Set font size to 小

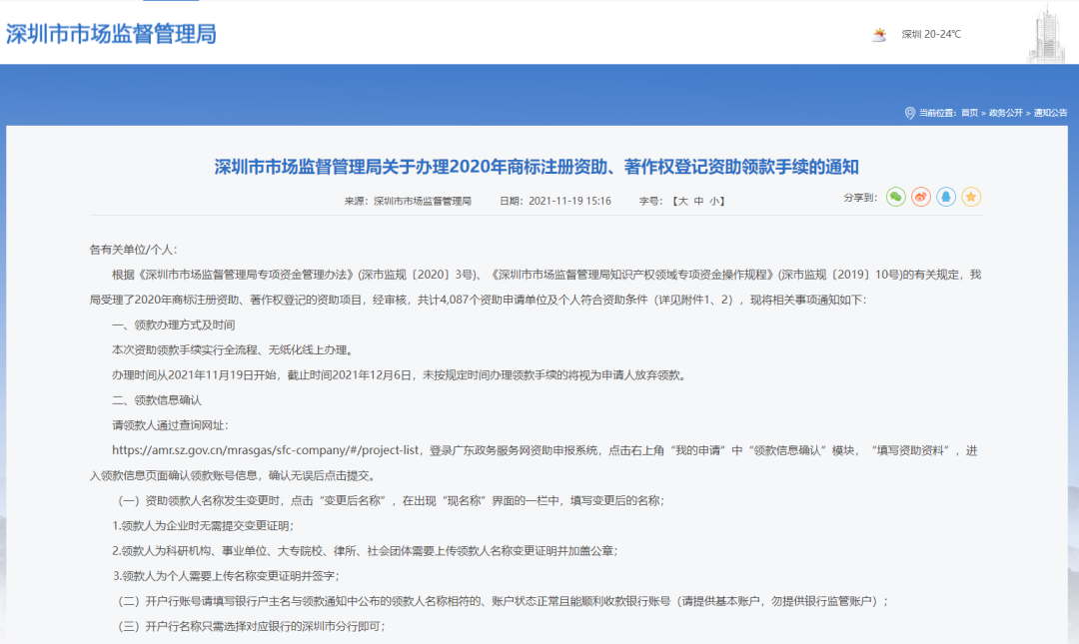pyautogui.click(x=715, y=201)
